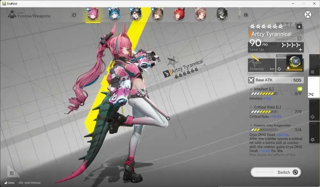Click the Q previous-operator key icon
320x187 pixels.
click(74, 15)
